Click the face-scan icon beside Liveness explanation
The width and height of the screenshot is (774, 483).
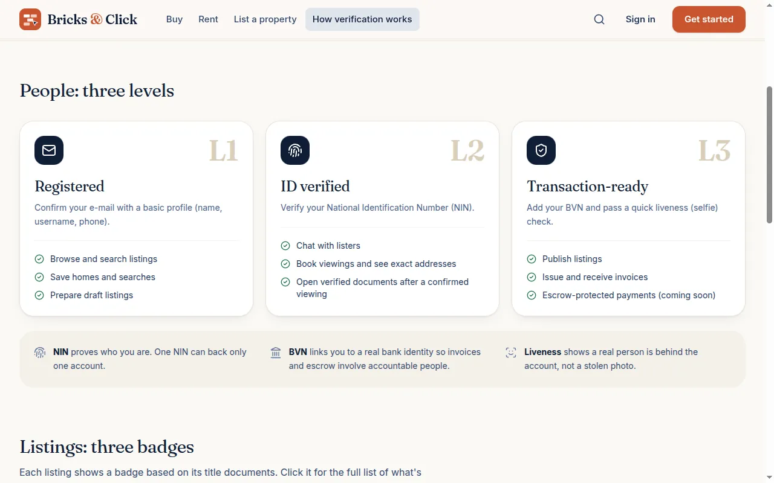[x=511, y=353]
